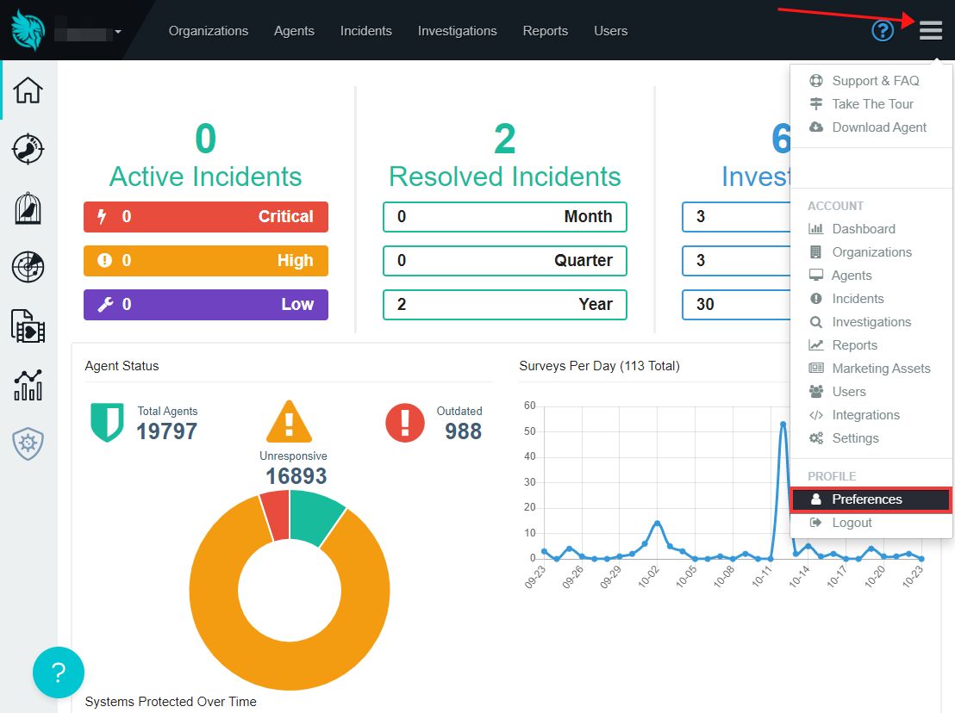This screenshot has height=713, width=955.
Task: Click the red Critical incidents bar
Action: click(x=205, y=217)
